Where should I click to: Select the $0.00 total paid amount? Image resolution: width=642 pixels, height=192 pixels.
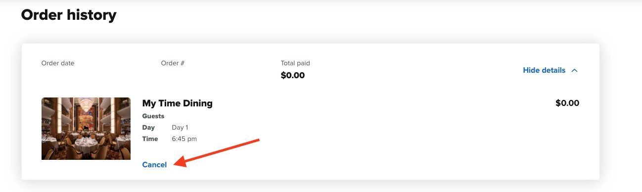point(293,76)
